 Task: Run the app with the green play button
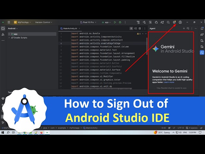(115, 22)
